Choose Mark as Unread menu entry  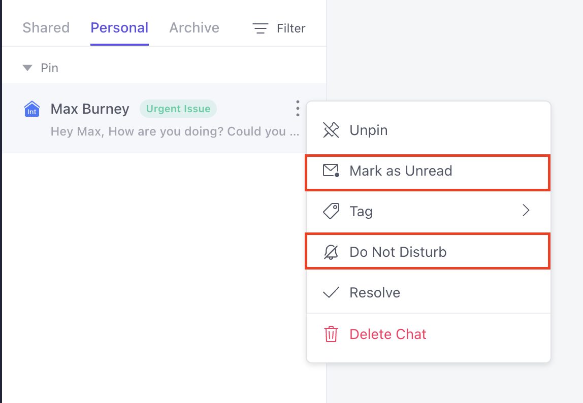pos(428,173)
